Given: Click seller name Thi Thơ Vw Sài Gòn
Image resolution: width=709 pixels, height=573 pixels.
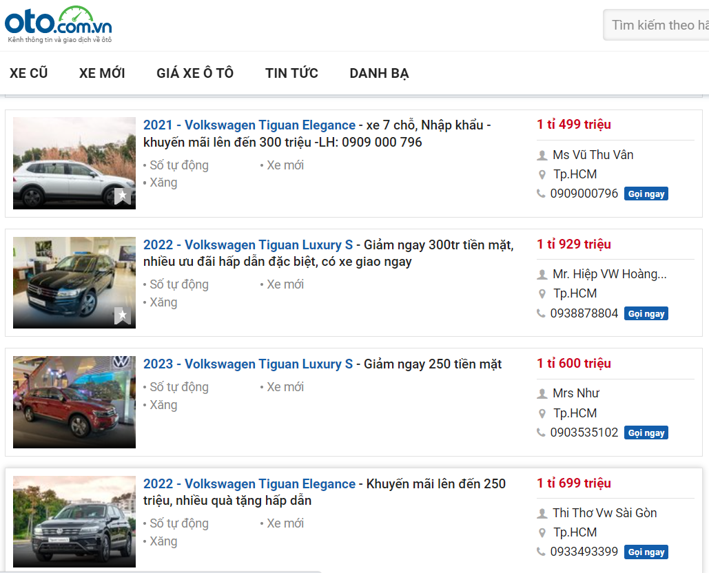Looking at the screenshot, I should click(x=604, y=513).
